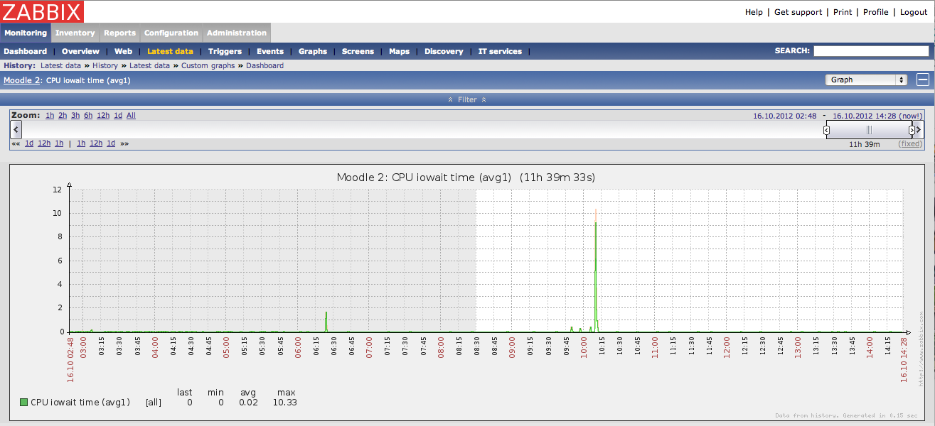This screenshot has width=935, height=426.
Task: Jump to the latest period with the »» arrows
Action: [124, 143]
